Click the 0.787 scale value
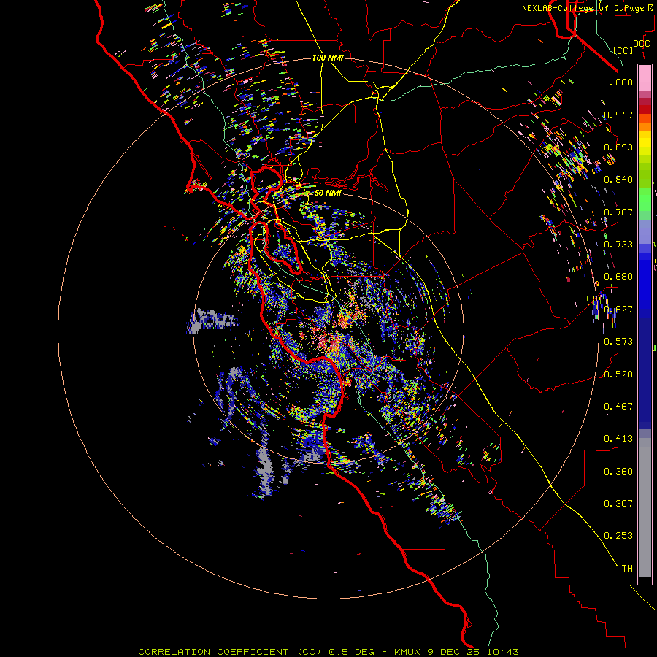 (618, 212)
